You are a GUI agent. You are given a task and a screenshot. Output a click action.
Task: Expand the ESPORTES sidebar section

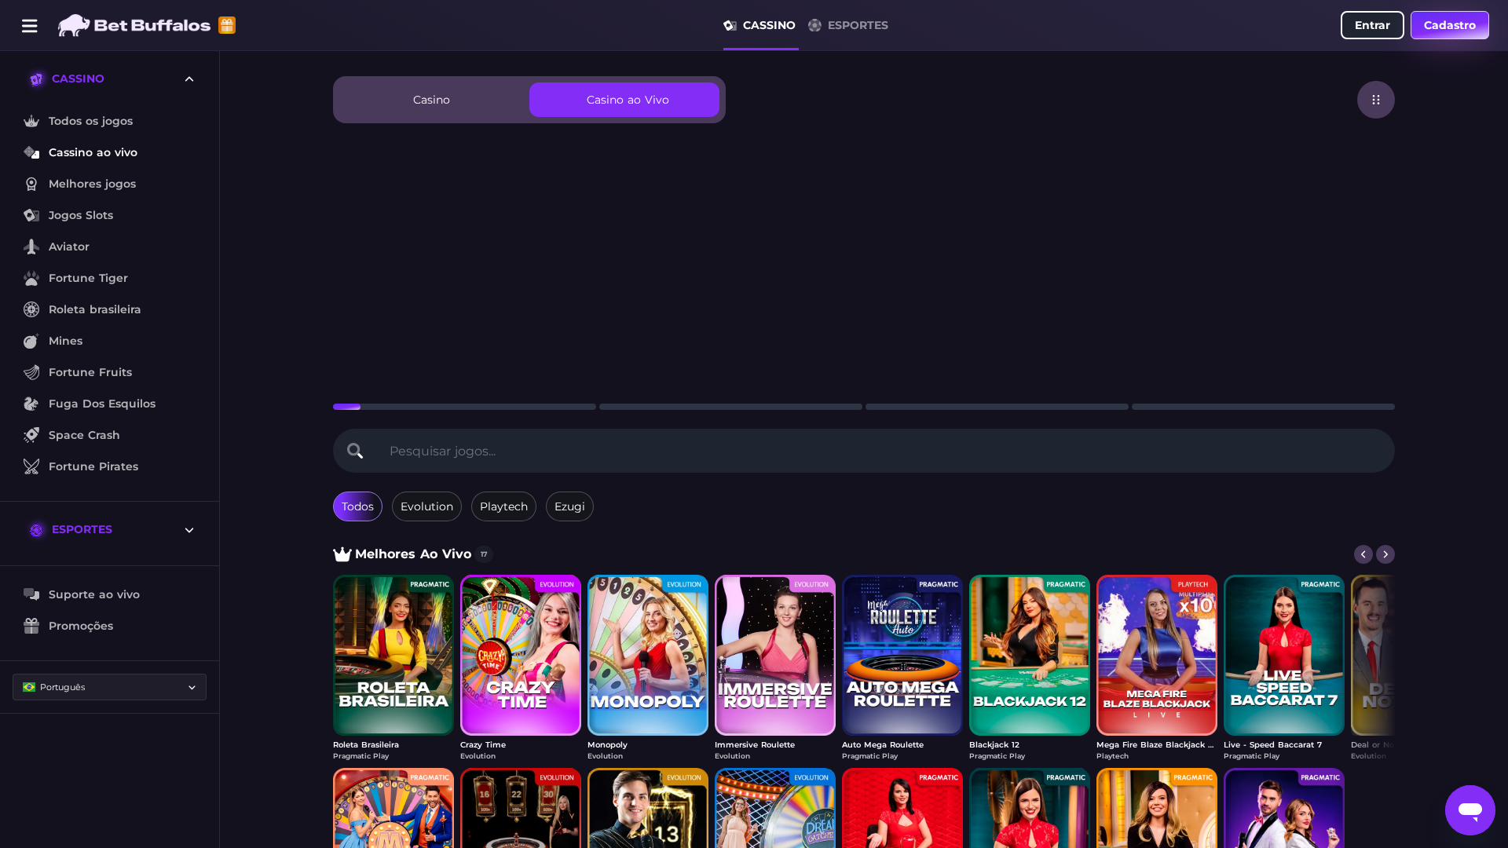(x=189, y=530)
